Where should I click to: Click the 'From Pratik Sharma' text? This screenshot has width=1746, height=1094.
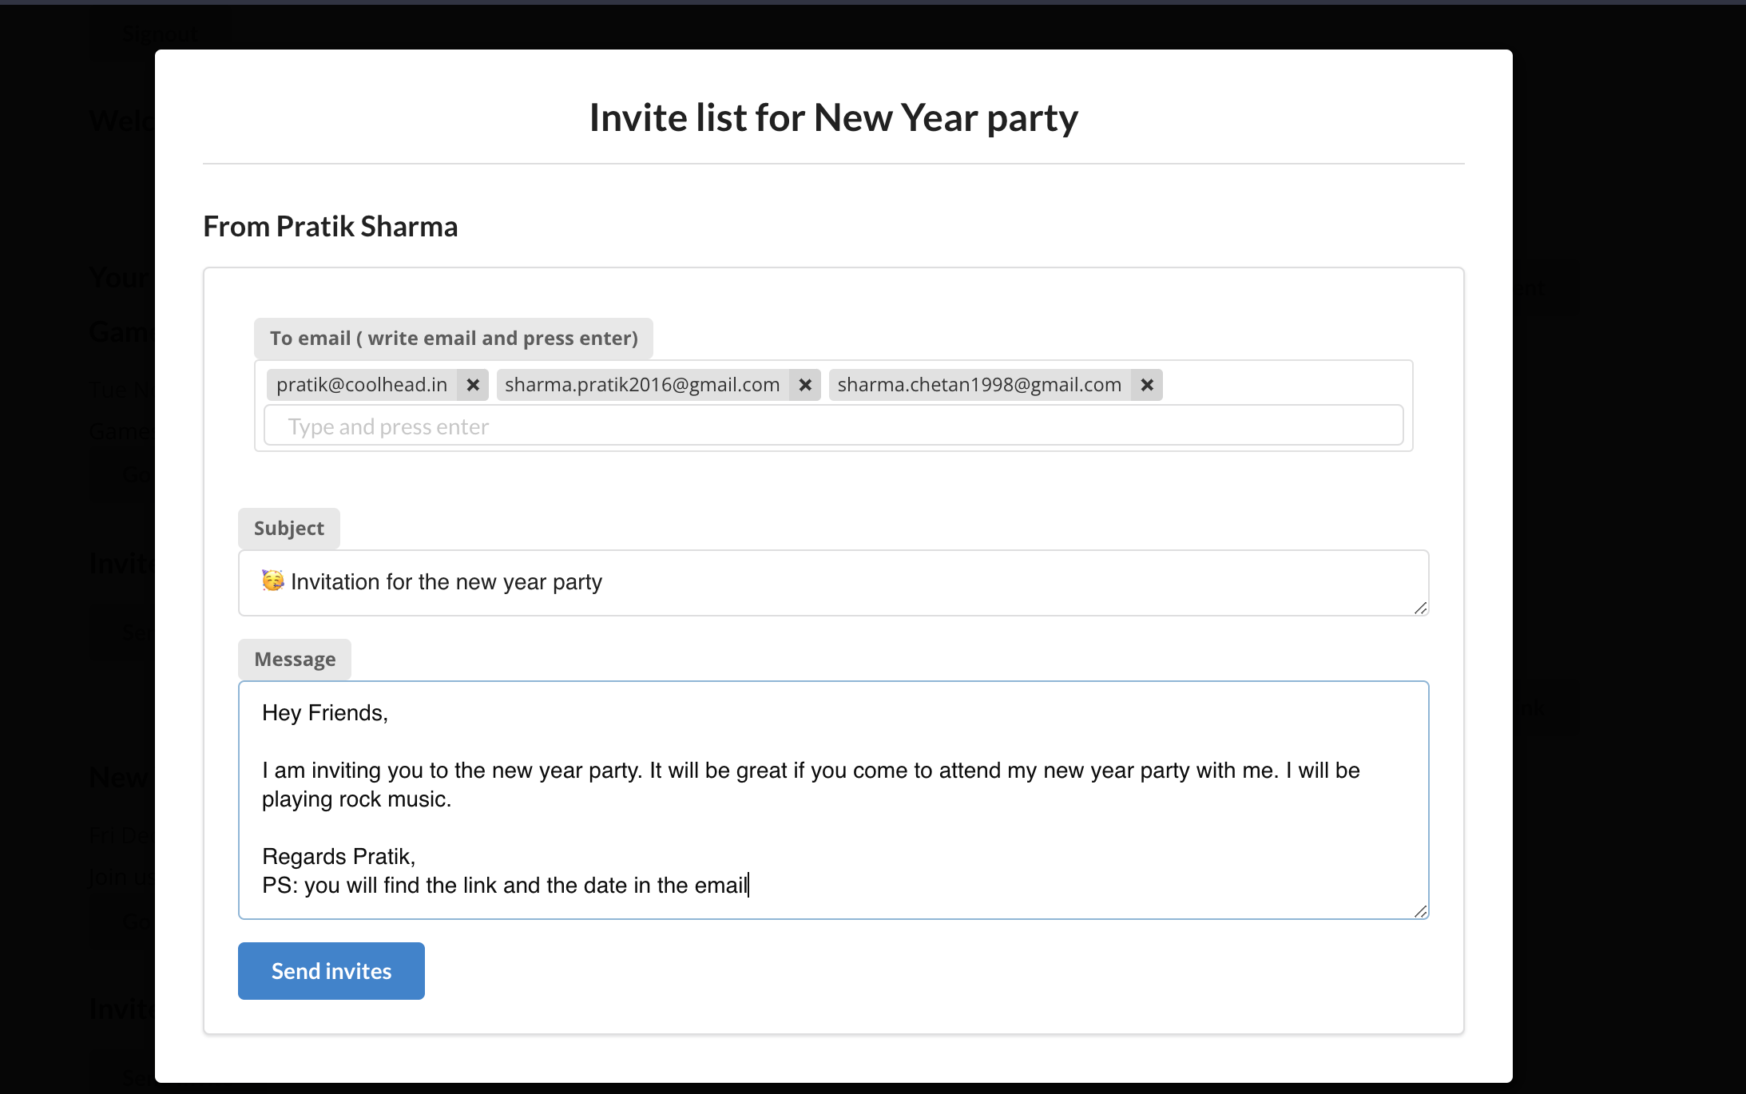pyautogui.click(x=330, y=227)
